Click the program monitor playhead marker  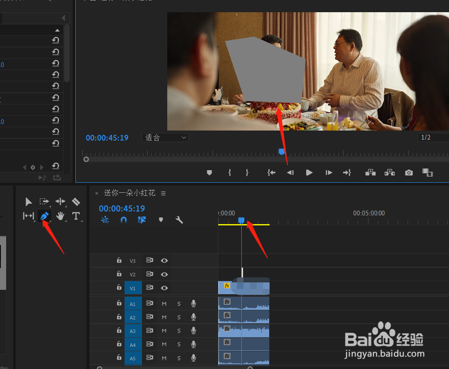(x=281, y=151)
